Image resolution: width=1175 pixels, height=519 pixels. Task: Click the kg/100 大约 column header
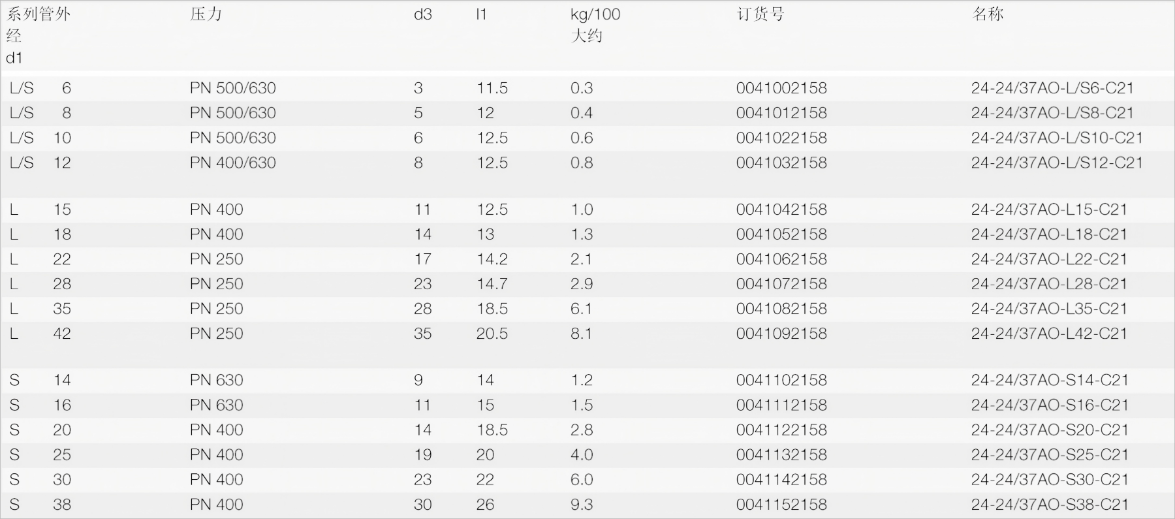point(595,25)
